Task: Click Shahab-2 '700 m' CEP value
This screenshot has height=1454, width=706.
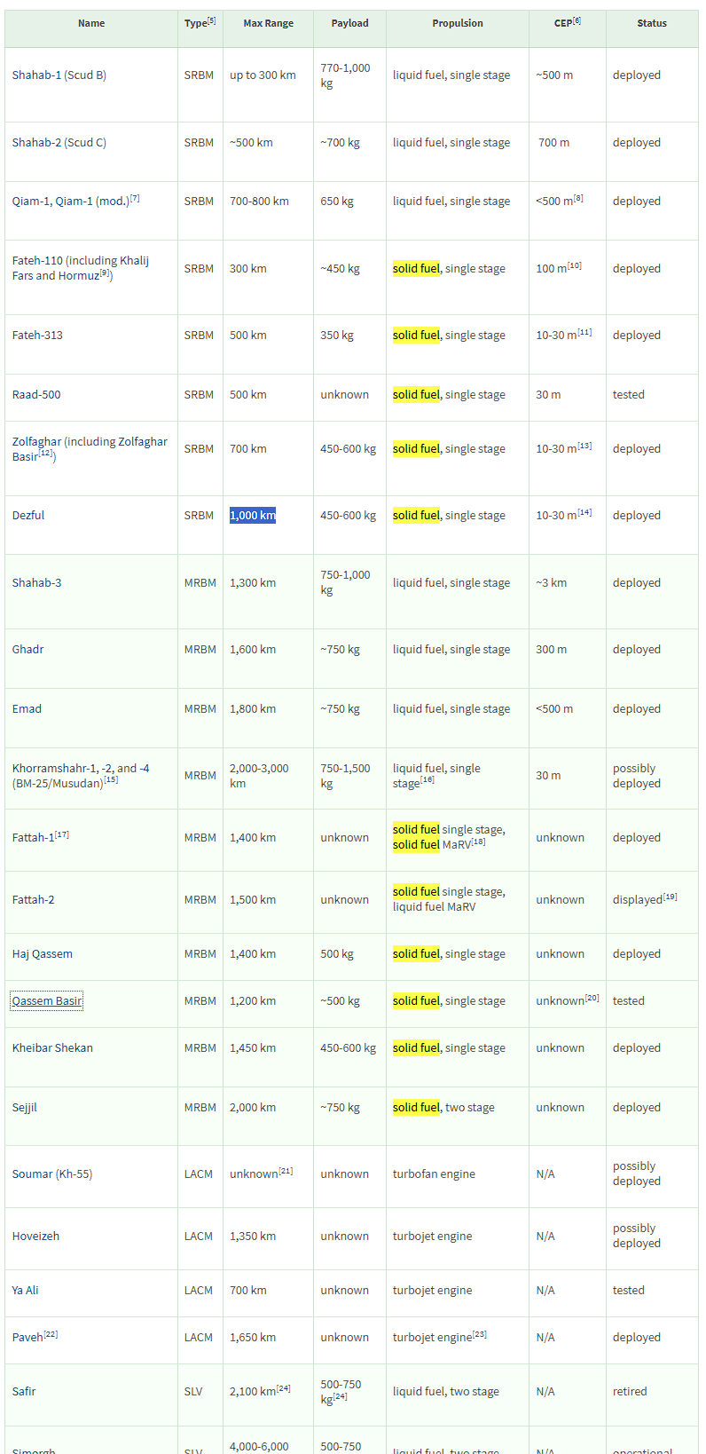Action: click(x=554, y=143)
